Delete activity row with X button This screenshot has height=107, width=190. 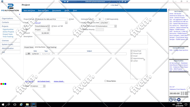point(29,54)
